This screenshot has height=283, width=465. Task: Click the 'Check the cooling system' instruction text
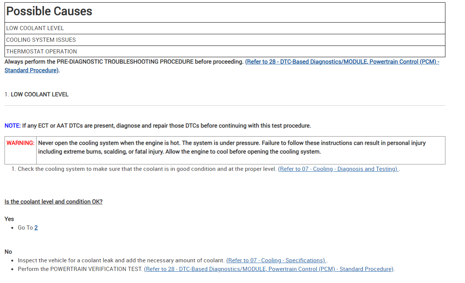[147, 169]
